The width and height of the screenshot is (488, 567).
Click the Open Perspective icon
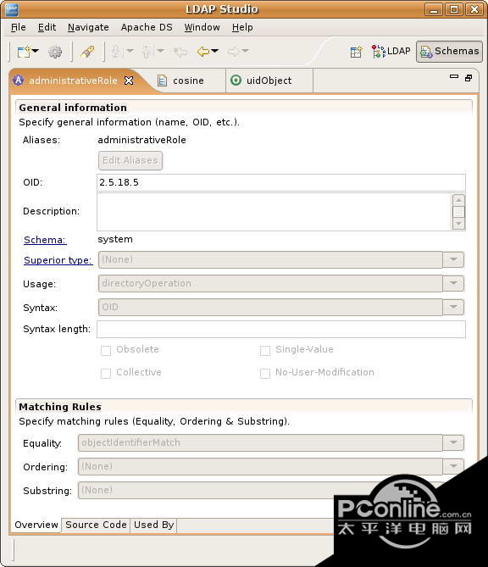click(356, 52)
